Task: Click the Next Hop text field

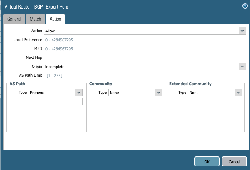Action: [x=145, y=58]
